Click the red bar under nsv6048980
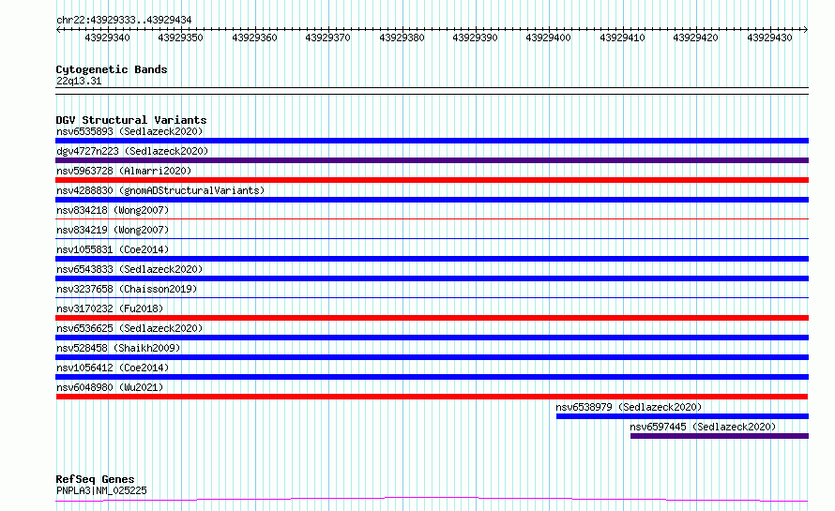 (432, 397)
